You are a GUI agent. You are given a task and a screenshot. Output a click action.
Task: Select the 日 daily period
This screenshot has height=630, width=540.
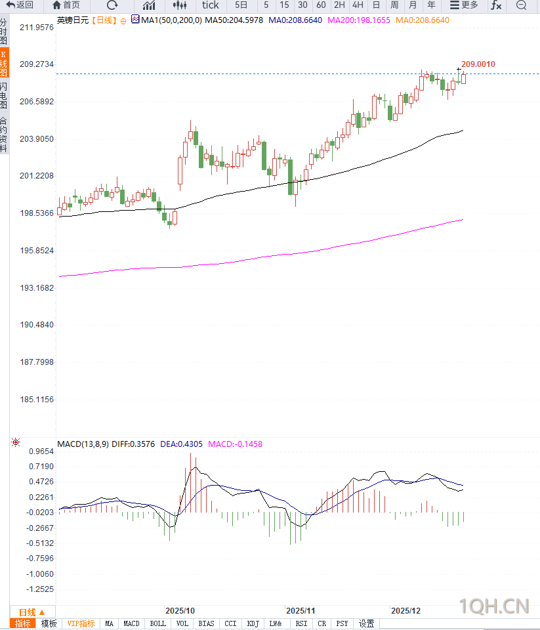click(x=376, y=5)
